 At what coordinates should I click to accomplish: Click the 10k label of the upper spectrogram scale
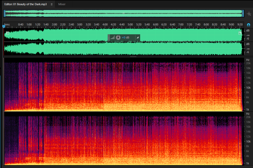[x=248, y=88]
